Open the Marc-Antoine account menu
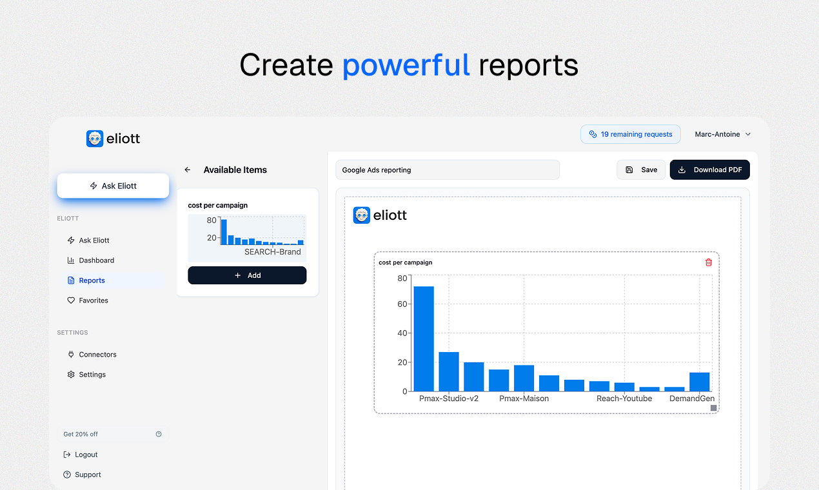The width and height of the screenshot is (819, 490). (722, 134)
